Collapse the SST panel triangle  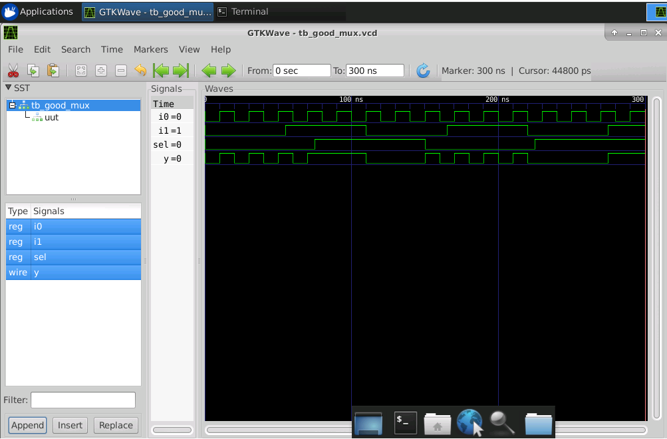click(7, 87)
